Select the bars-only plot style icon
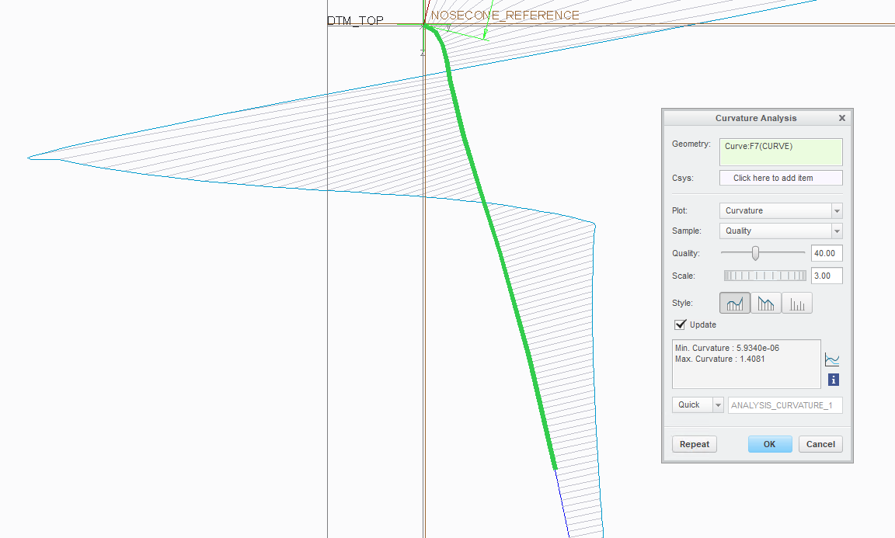The width and height of the screenshot is (895, 538). point(797,303)
